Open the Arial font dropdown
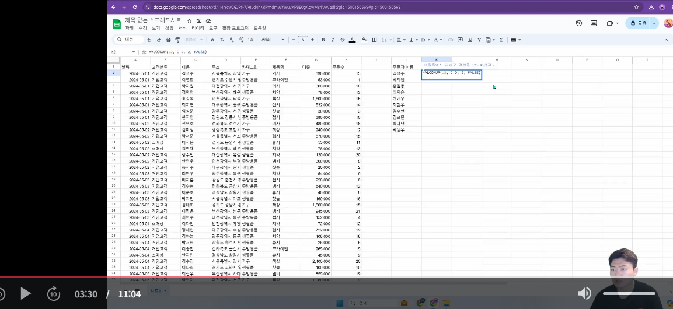 tap(273, 40)
